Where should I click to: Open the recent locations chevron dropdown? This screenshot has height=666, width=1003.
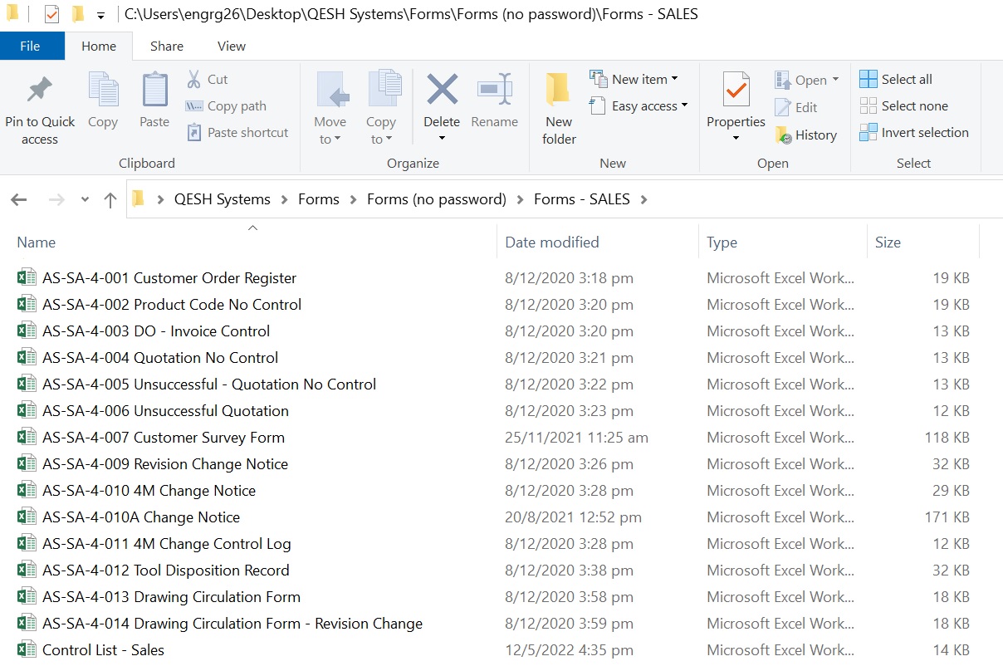pos(85,199)
